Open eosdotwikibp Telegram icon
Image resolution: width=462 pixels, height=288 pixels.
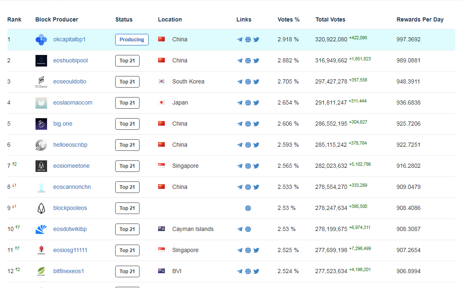click(x=240, y=229)
